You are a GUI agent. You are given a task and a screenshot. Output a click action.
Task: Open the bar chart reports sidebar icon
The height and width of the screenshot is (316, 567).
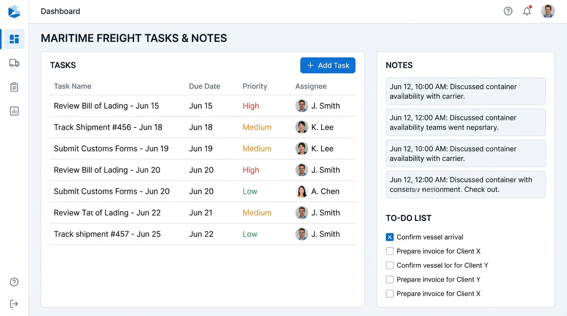coord(14,111)
